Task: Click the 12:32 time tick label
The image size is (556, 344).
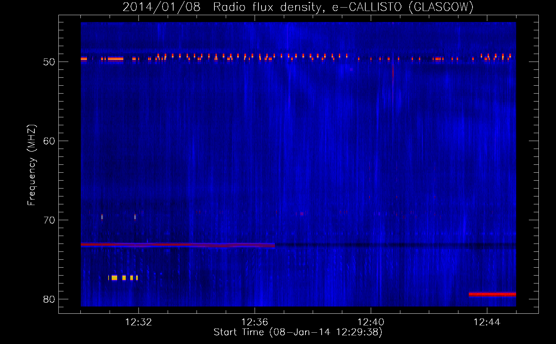Action: (138, 322)
